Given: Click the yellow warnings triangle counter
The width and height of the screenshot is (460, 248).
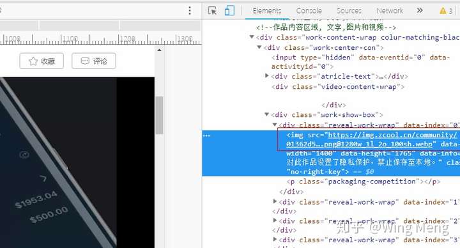Looking at the screenshot, I should (446, 11).
